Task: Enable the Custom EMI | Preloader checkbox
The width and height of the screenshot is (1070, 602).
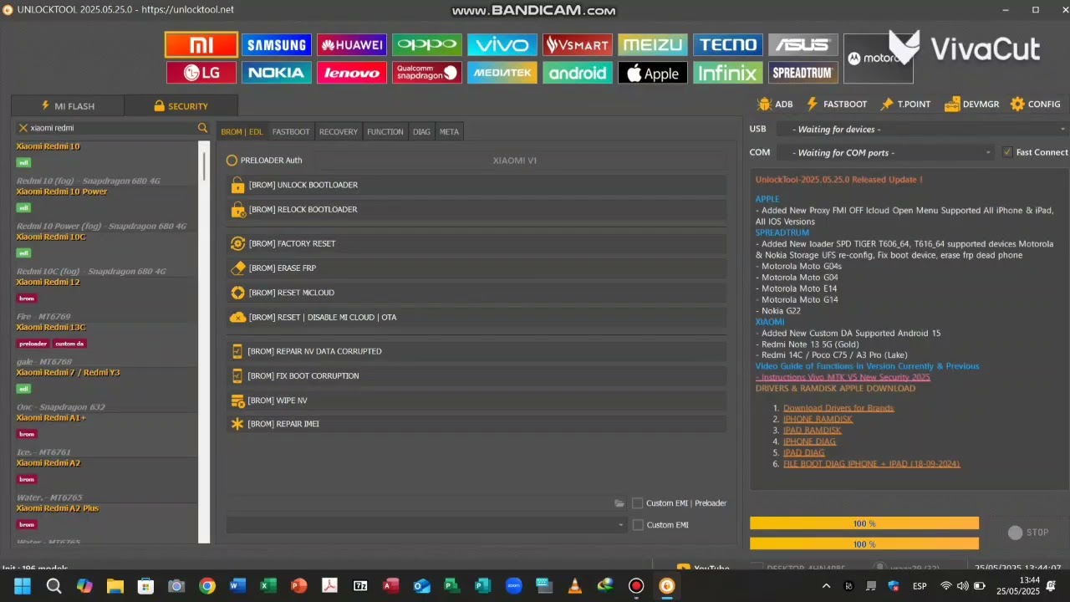Action: pos(638,503)
